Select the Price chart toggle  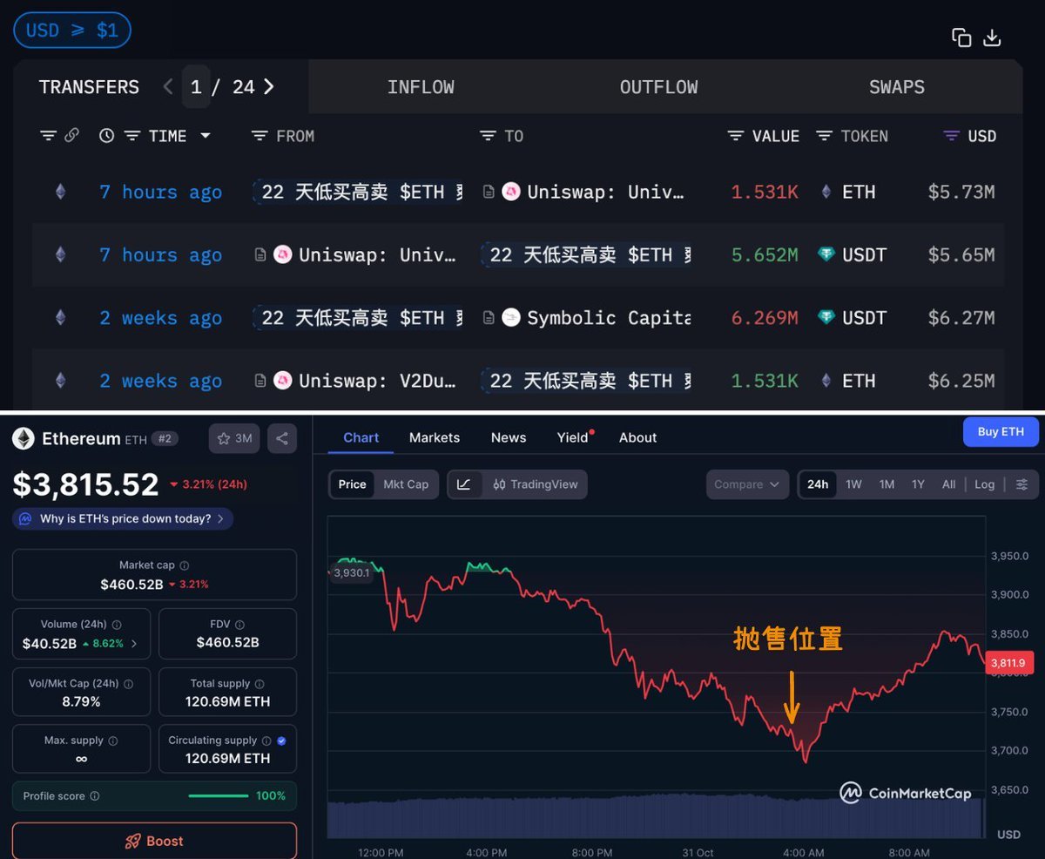click(352, 484)
